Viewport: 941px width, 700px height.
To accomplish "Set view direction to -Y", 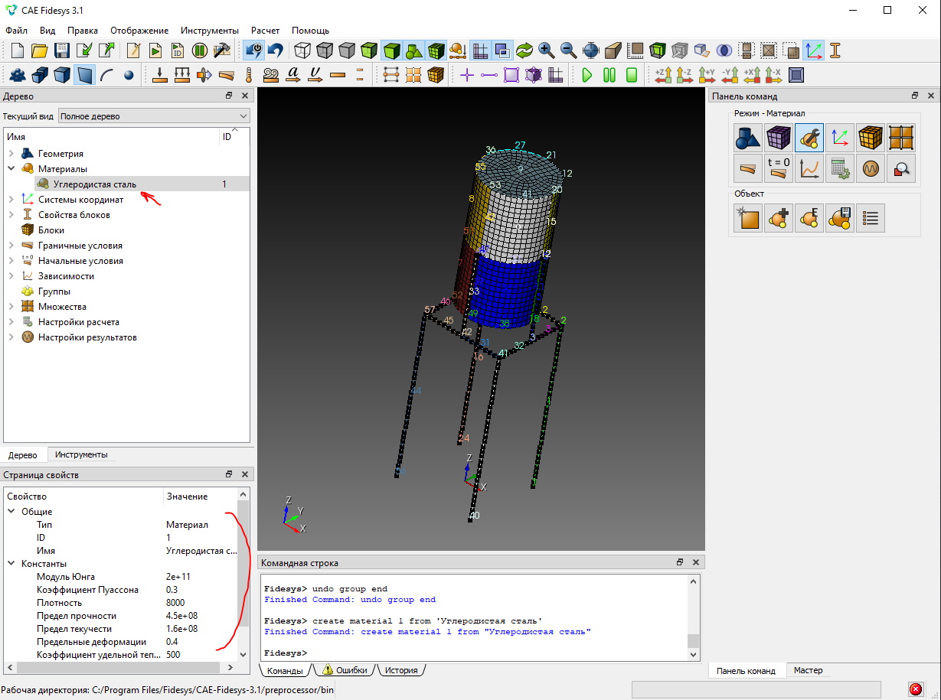I will pyautogui.click(x=730, y=75).
